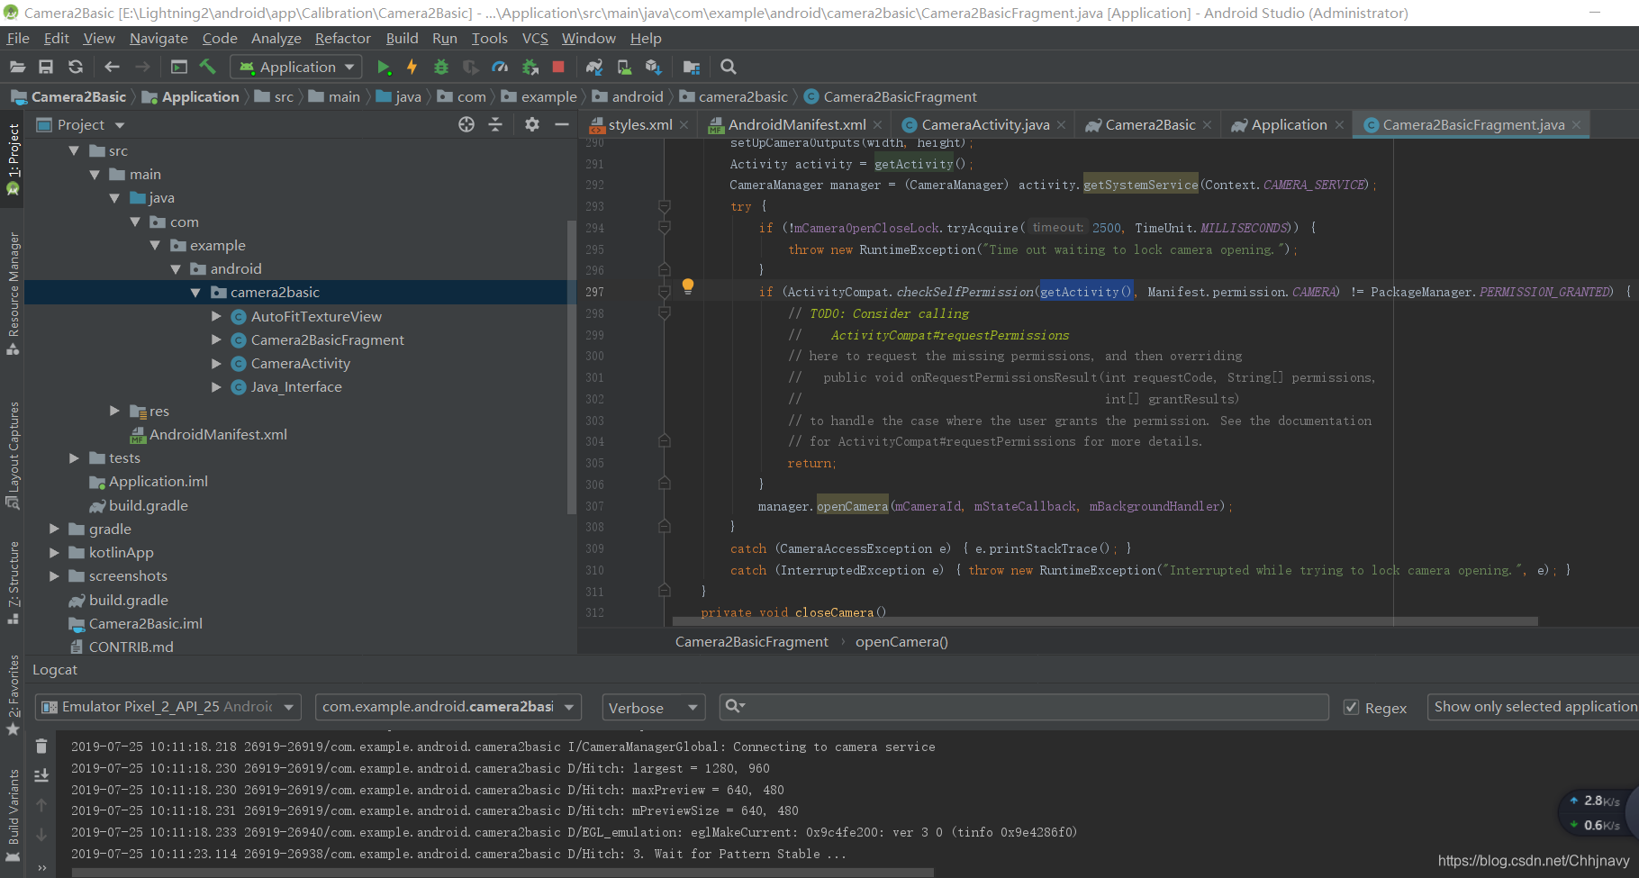Run the app with the green play icon
The height and width of the screenshot is (878, 1639).
[384, 67]
